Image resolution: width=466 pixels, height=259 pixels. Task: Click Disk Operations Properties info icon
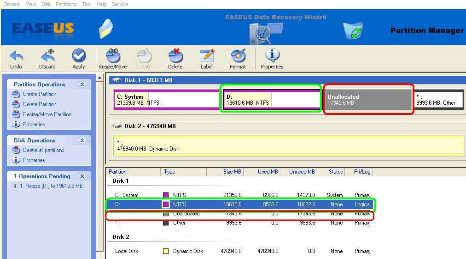pyautogui.click(x=16, y=160)
